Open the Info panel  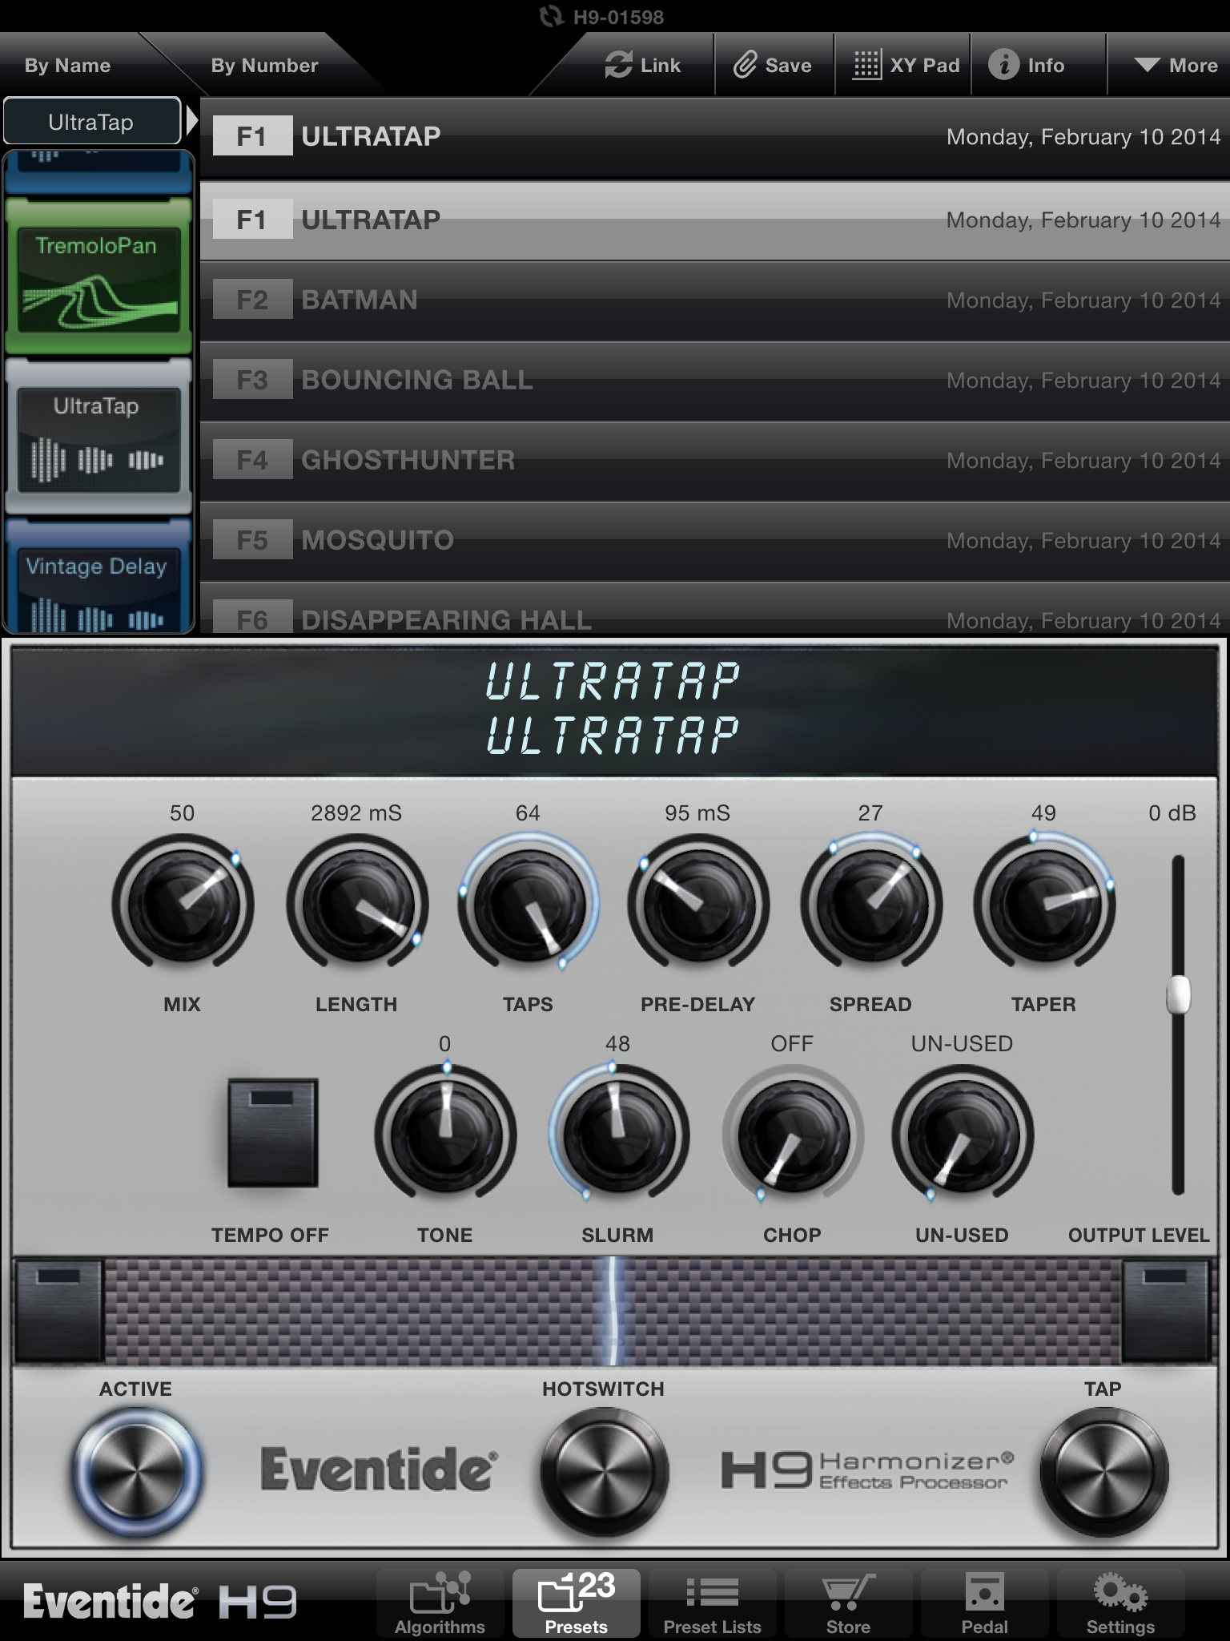pos(1027,66)
